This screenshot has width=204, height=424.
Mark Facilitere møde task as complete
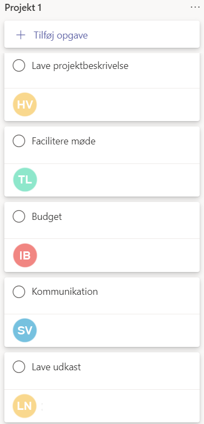point(19,141)
